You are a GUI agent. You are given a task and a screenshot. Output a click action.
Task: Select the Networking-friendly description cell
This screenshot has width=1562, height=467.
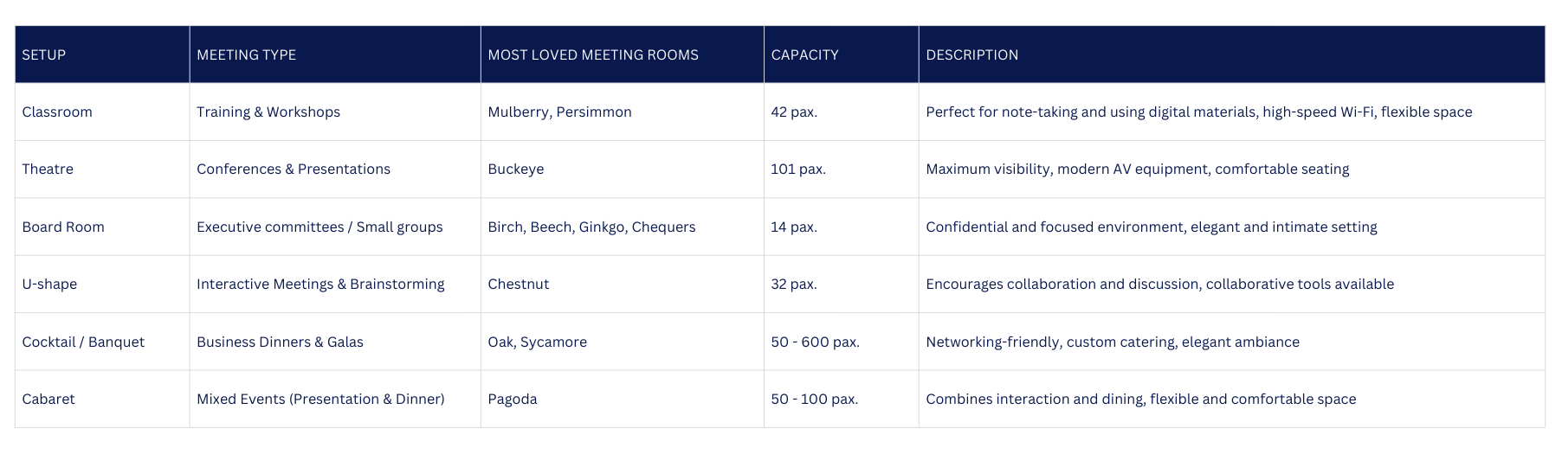(x=1113, y=342)
